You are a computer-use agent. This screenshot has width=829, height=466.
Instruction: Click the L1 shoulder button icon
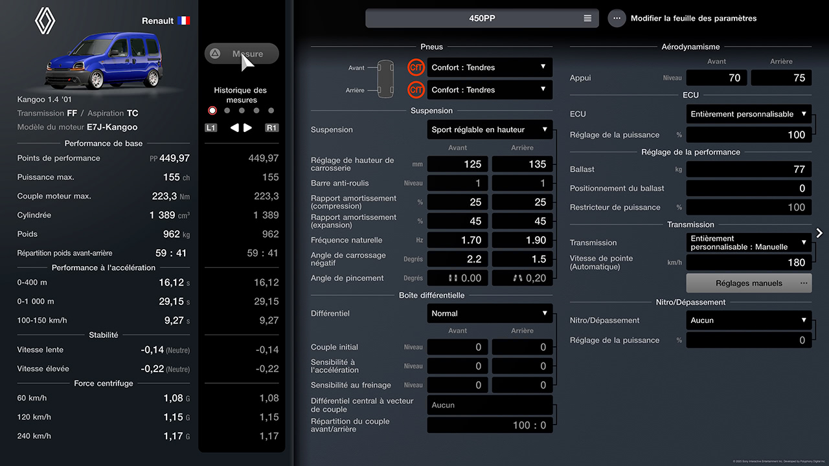211,128
